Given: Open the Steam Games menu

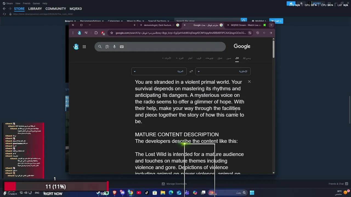Looking at the screenshot, I should click(36, 3).
